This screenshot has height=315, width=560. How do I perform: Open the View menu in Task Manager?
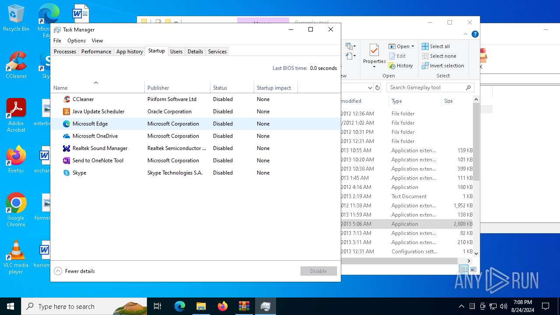(97, 41)
